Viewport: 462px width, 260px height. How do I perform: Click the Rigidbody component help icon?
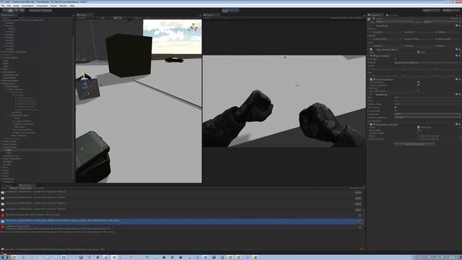(x=456, y=95)
